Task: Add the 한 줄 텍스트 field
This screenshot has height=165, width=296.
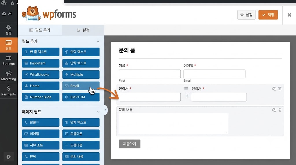Action: 40,52
